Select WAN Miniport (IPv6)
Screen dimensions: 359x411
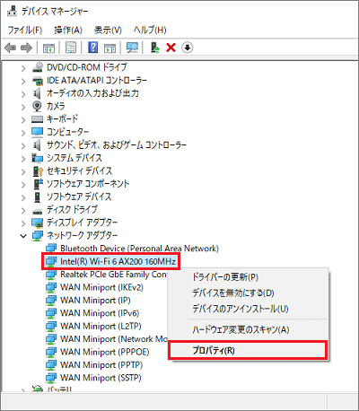pos(100,313)
